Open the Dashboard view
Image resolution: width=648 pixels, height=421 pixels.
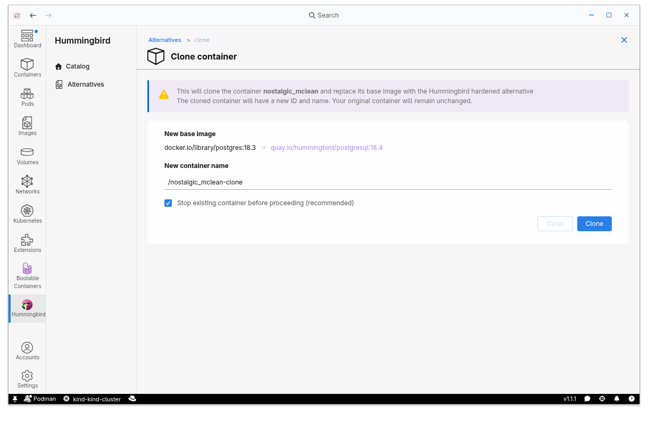pos(27,39)
